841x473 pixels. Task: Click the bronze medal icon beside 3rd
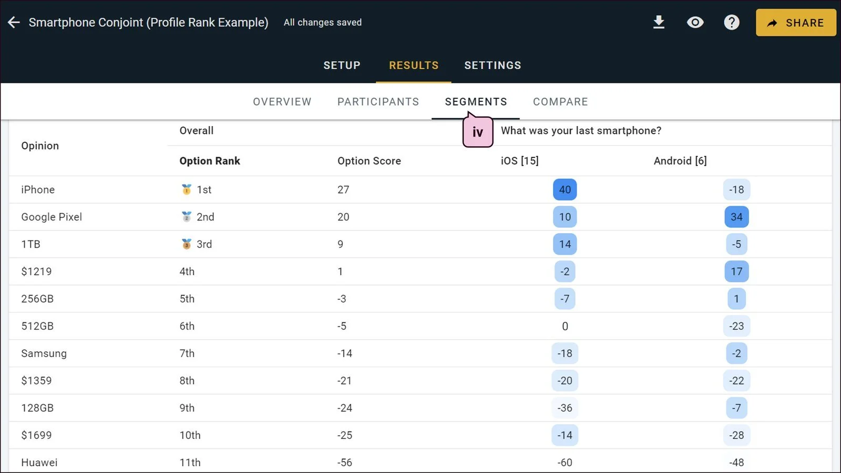(x=186, y=244)
